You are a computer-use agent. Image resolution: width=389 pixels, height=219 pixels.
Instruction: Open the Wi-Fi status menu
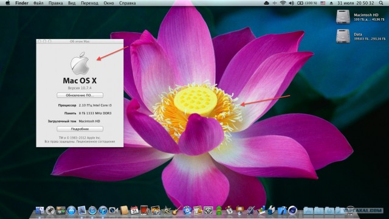click(x=283, y=3)
